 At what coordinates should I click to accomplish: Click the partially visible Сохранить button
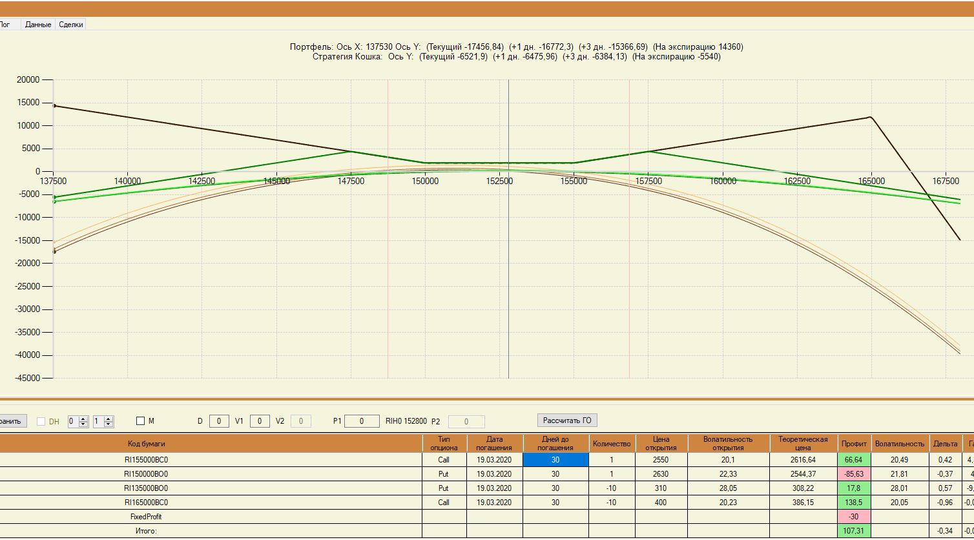[x=13, y=421]
